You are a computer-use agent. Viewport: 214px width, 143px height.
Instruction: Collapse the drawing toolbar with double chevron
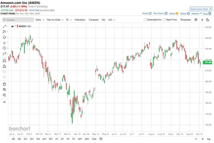4,102
